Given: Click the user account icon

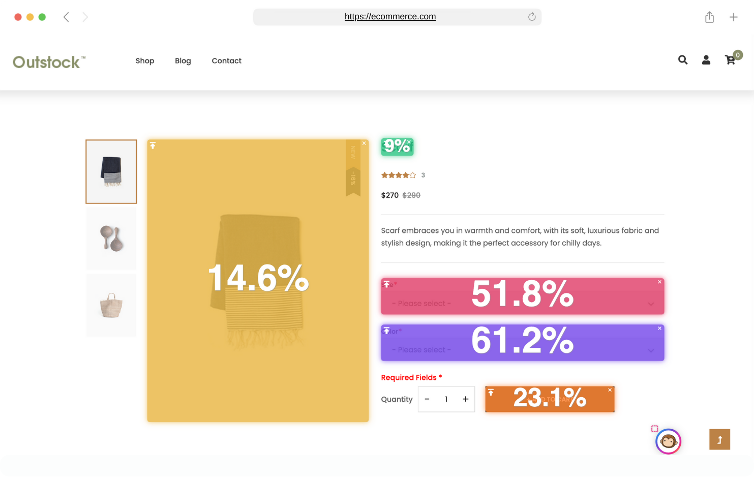Looking at the screenshot, I should tap(706, 59).
